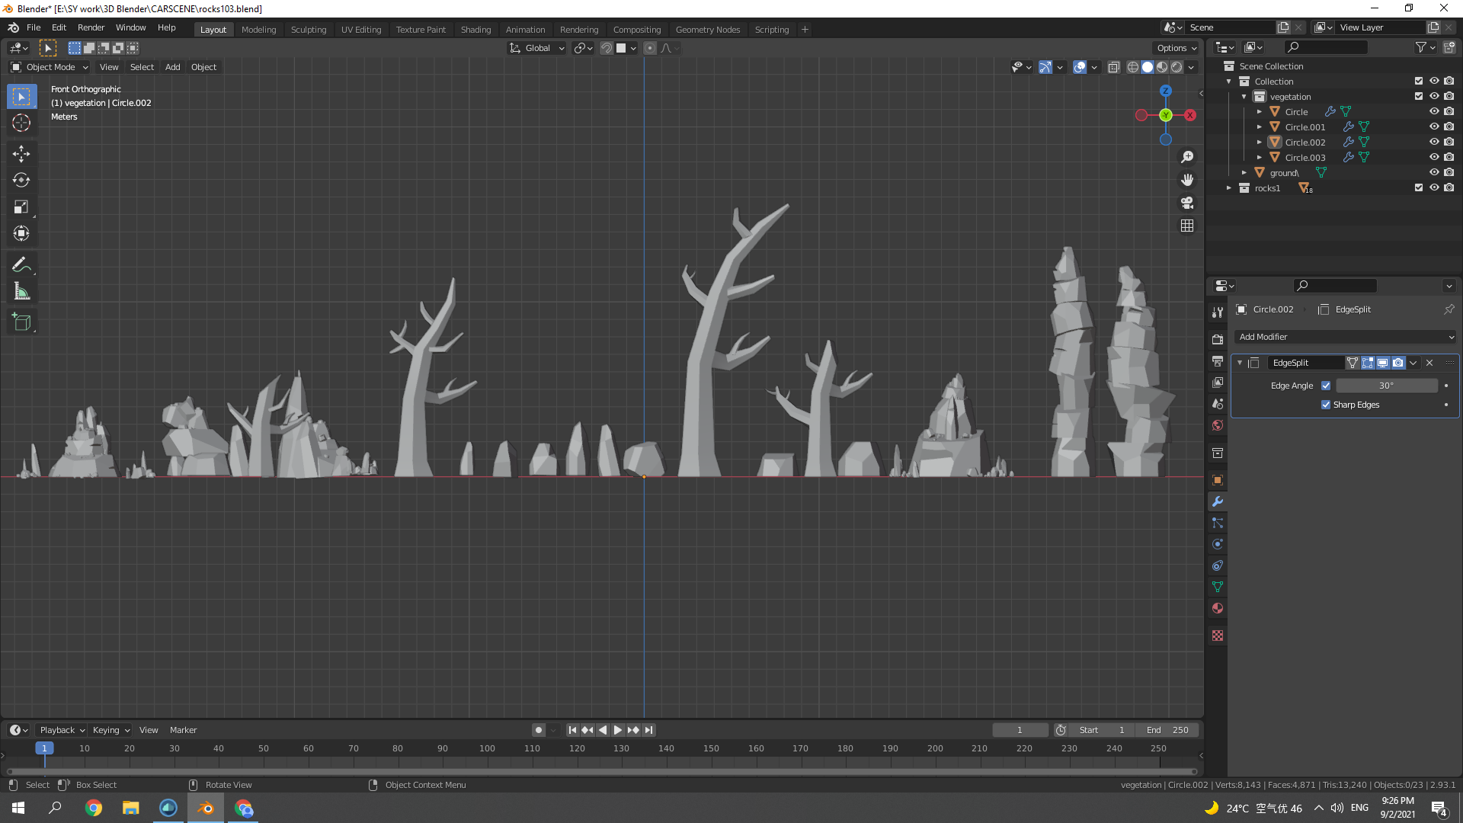Toggle the Sharp Edges checkbox

(1326, 405)
